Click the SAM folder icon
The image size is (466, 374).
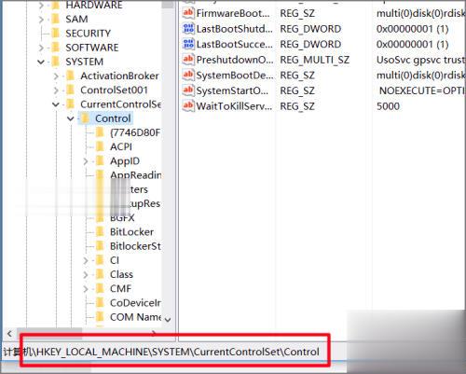coord(56,19)
